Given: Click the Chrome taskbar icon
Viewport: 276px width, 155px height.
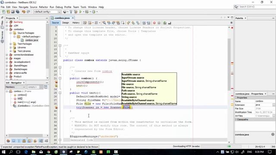Looking at the screenshot, I should 48,152.
